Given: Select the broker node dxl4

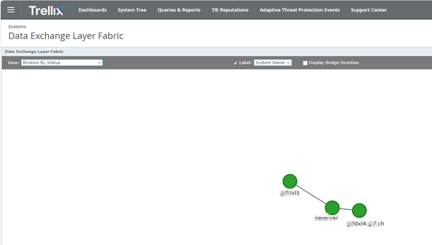Looking at the screenshot, I should coord(359,210).
